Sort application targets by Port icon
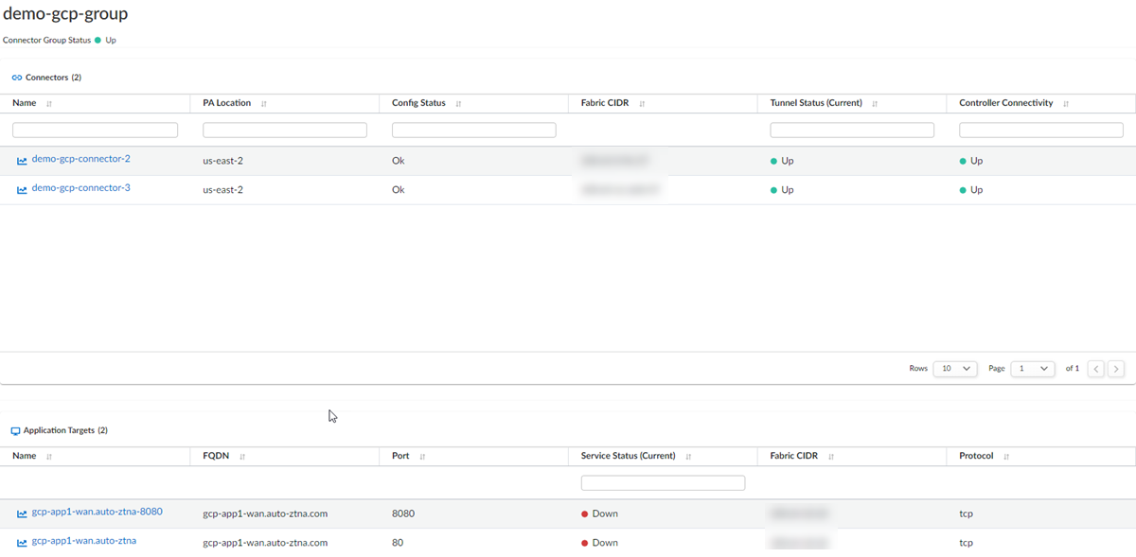This screenshot has width=1136, height=557. (422, 457)
